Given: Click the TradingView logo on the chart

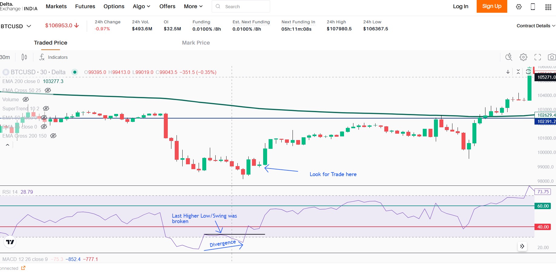Looking at the screenshot, I should pyautogui.click(x=10, y=242).
